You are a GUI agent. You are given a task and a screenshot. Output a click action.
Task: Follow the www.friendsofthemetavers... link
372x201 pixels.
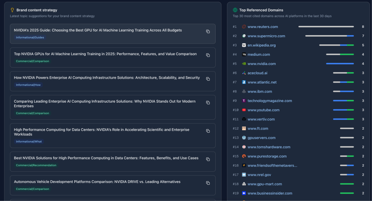pyautogui.click(x=272, y=165)
